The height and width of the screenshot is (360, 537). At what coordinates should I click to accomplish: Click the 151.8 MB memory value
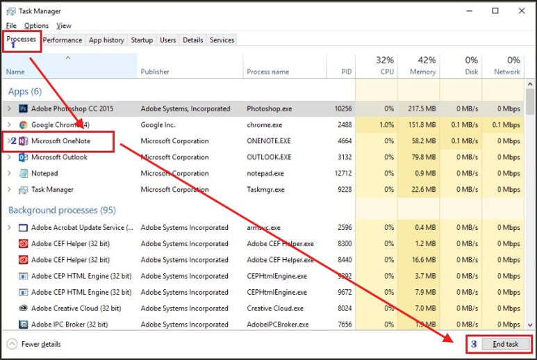coord(422,125)
